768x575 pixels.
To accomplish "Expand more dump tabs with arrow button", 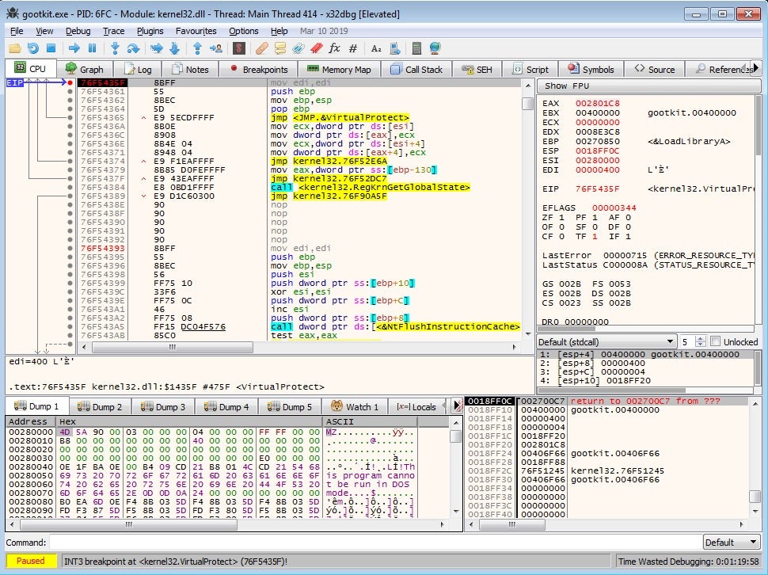I will (x=457, y=406).
